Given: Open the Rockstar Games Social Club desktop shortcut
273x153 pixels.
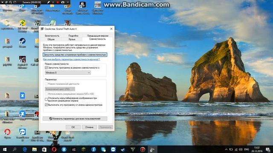Looking at the screenshot, I should (x=82, y=8).
